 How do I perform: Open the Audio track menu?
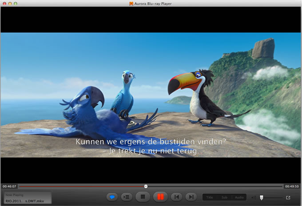tap(239, 198)
